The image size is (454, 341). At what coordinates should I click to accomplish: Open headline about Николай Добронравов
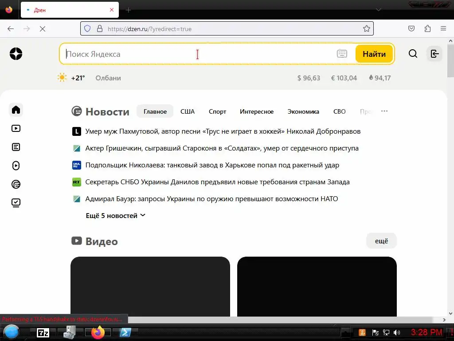(223, 131)
